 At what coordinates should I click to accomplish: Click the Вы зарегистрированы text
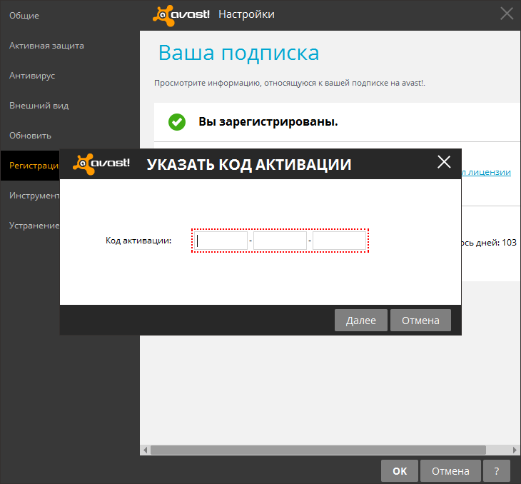coord(268,121)
